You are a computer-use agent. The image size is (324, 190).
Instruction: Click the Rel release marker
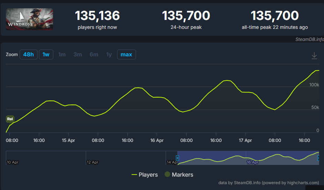(x=10, y=119)
